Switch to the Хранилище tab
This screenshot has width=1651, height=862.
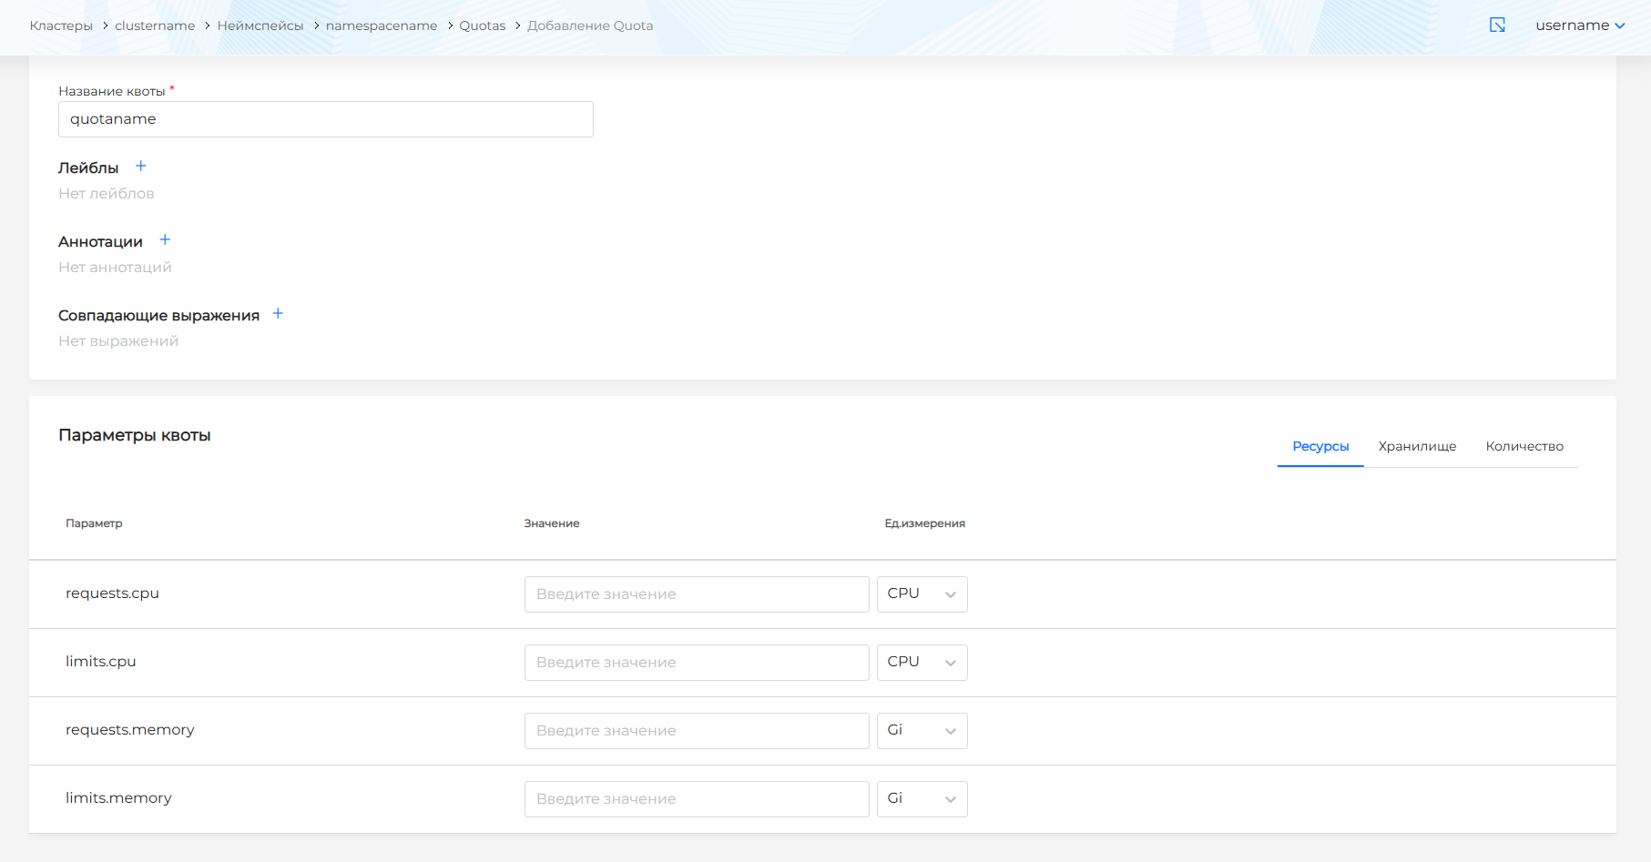(1417, 447)
